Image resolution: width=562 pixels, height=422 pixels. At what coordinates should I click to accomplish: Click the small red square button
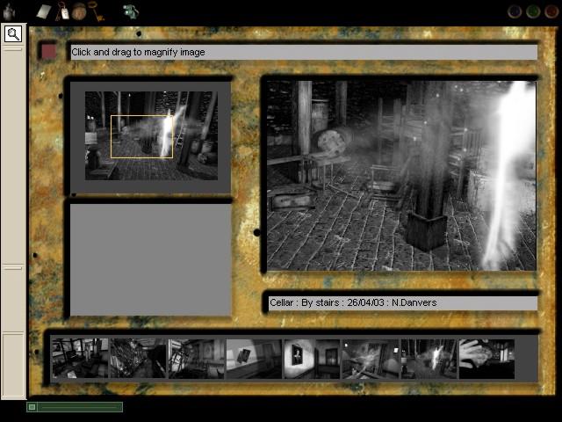[48, 51]
